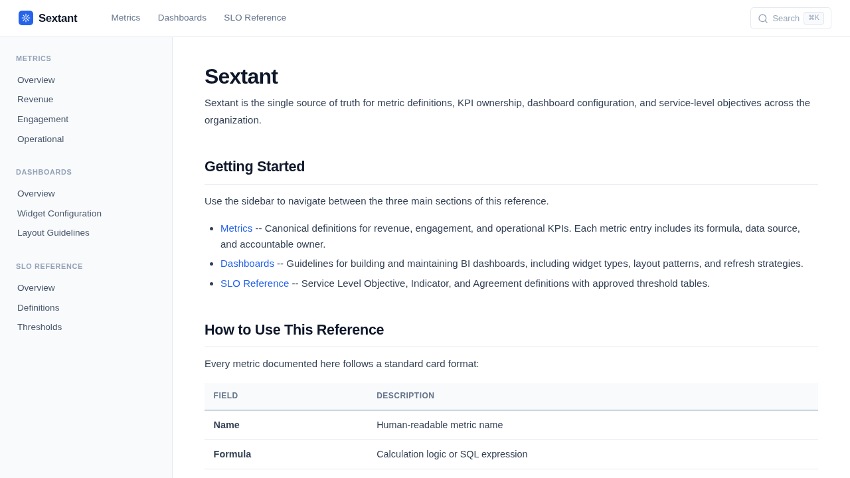Select Overview under Dashboards sidebar section
Screen dimensions: 850x478
point(36,194)
